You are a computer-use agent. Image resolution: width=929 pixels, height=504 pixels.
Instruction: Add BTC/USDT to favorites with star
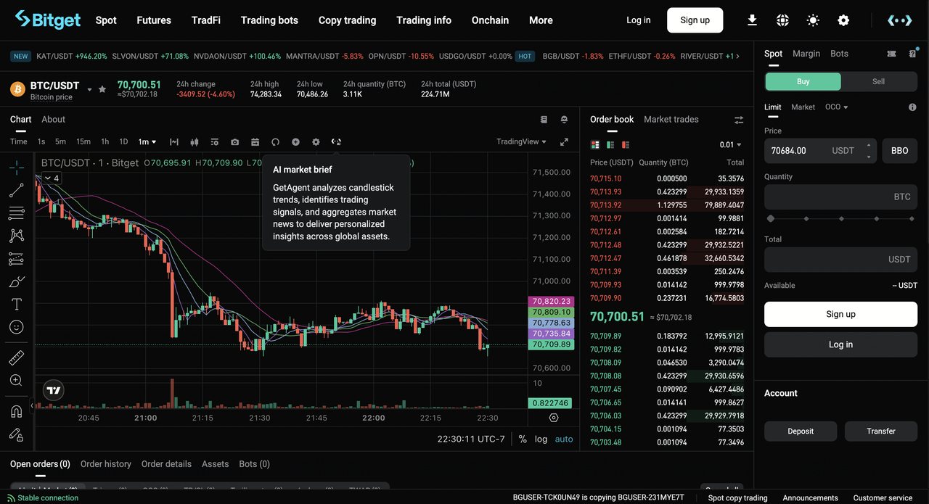(102, 89)
